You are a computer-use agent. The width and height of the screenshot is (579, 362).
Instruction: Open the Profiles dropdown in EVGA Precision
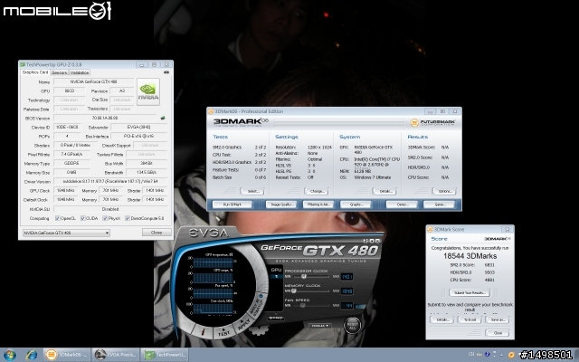pyautogui.click(x=319, y=326)
